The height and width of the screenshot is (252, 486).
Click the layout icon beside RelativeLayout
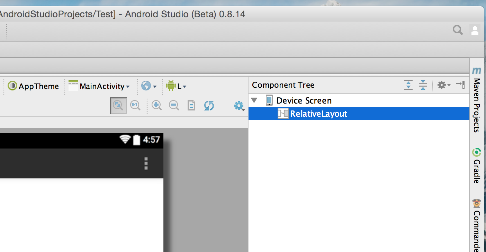[x=283, y=114]
